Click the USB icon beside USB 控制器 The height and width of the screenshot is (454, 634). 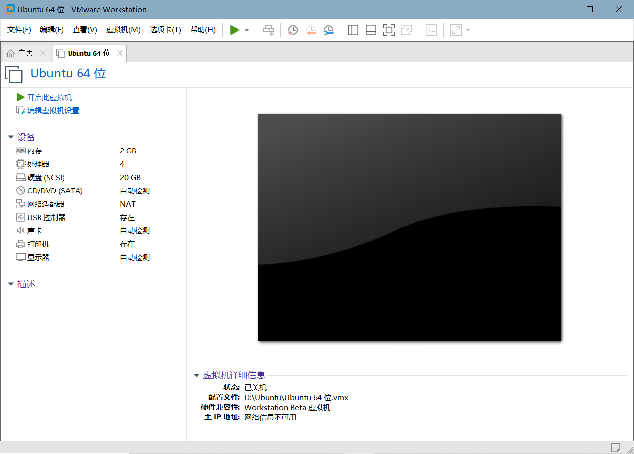[x=20, y=217]
